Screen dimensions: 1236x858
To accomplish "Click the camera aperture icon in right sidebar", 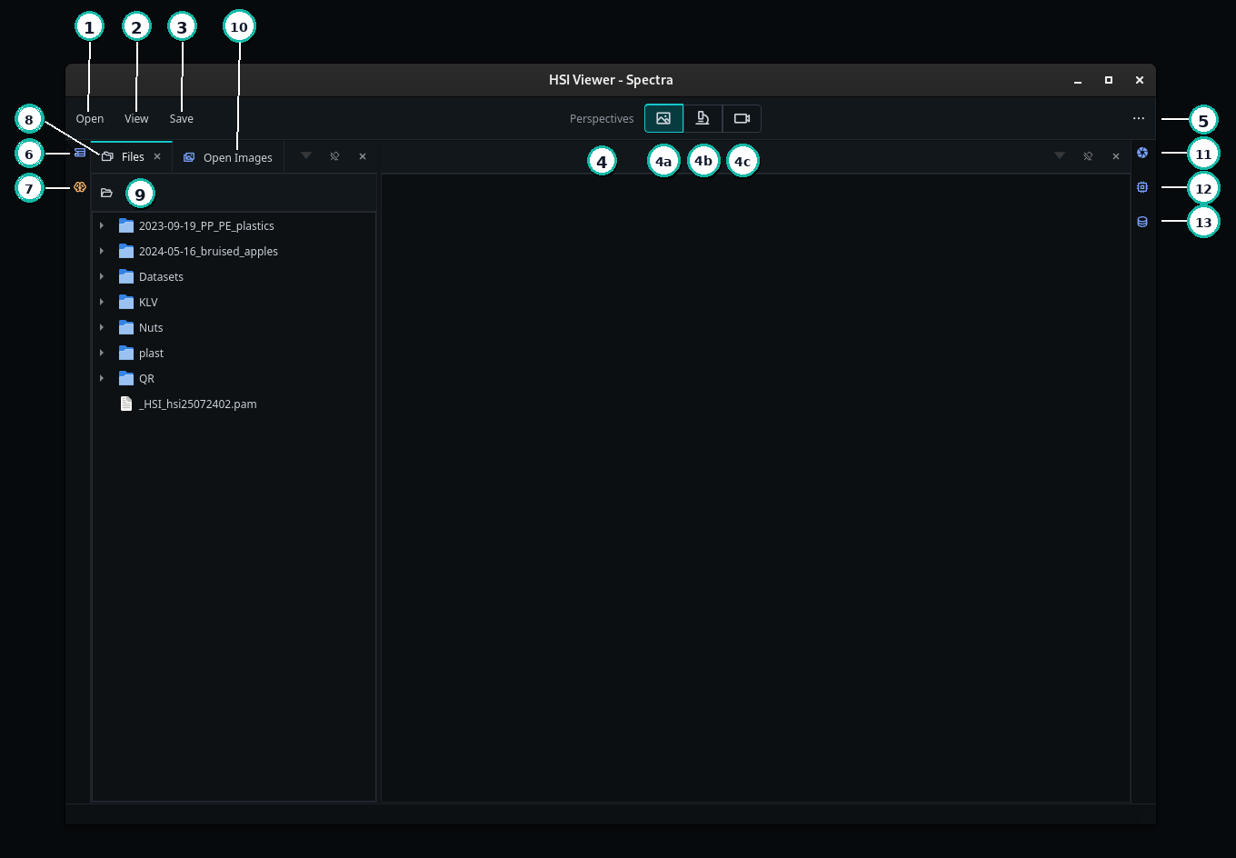I will coord(1142,153).
